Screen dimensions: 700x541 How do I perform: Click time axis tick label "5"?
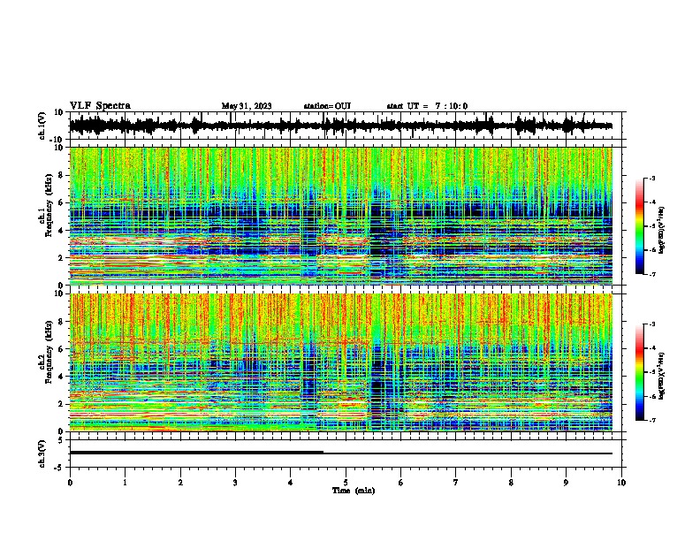pos(346,483)
